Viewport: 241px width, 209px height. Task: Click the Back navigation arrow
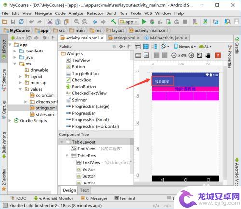click(95, 22)
